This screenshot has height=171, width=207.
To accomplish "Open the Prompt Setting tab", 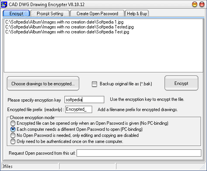I will 50,14.
